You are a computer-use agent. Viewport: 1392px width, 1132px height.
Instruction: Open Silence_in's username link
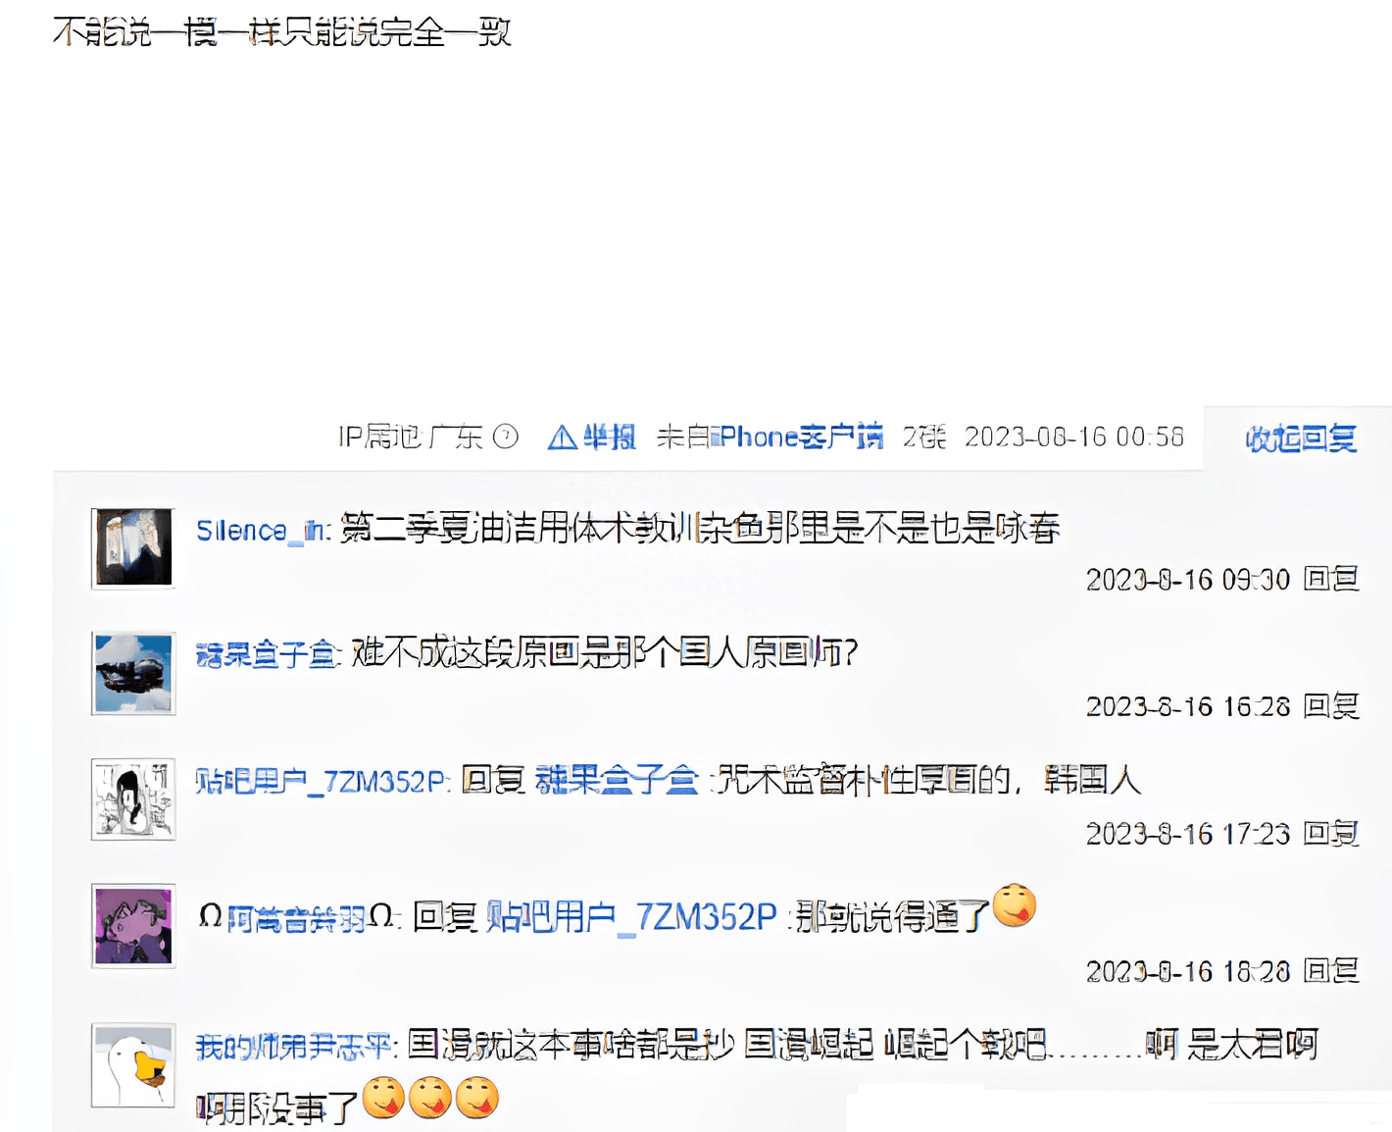(x=262, y=531)
